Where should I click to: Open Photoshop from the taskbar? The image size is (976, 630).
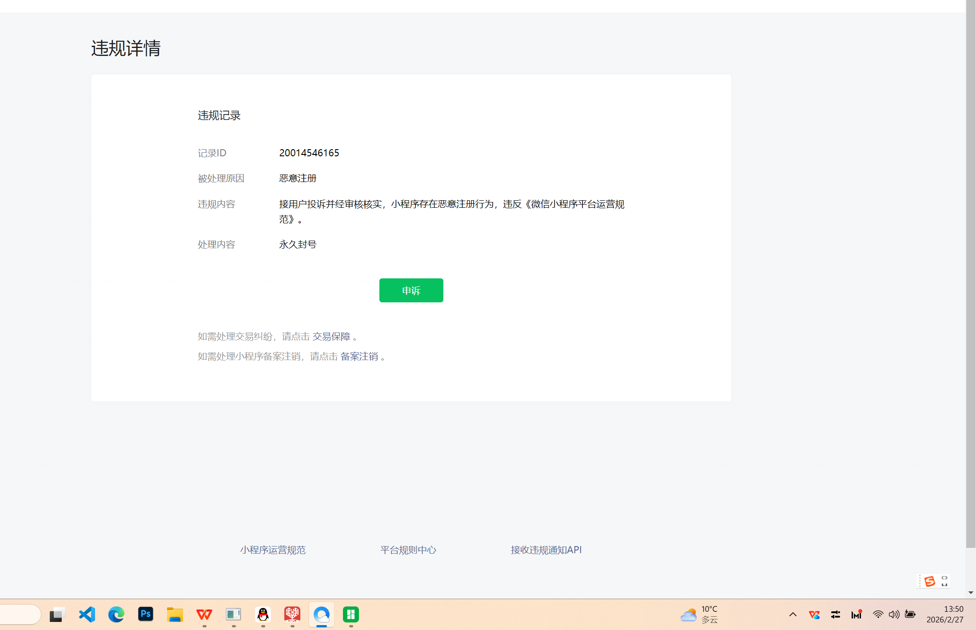[x=146, y=614]
